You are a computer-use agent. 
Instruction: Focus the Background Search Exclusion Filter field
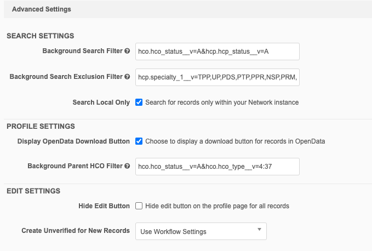[x=217, y=77]
